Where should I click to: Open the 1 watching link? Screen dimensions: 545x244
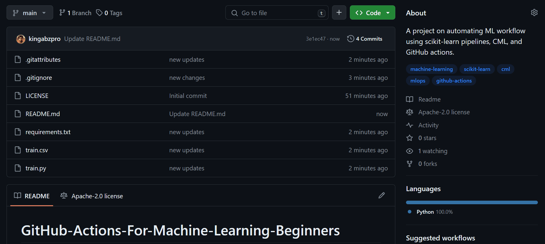[433, 151]
